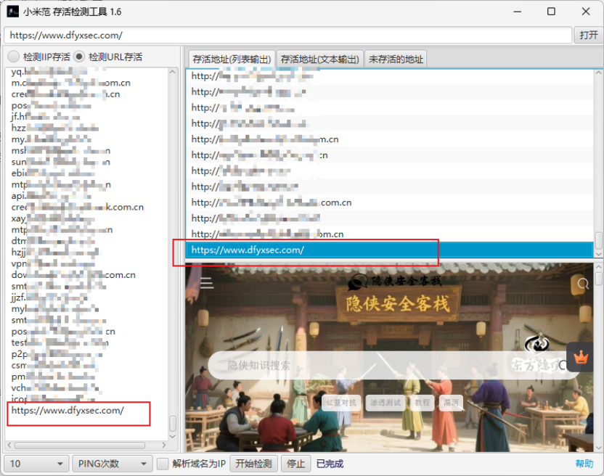Click the 打开 button beside the URL field

click(x=587, y=35)
